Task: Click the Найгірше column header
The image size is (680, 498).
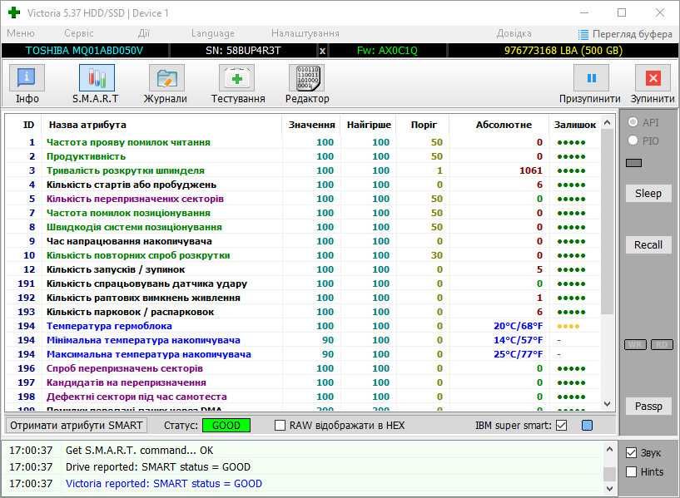Action: (369, 125)
